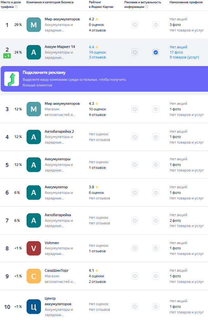Viewport: 208px width, 322px height.
Task: Click verified badge in СахаШинТорг row
Action: point(156,276)
